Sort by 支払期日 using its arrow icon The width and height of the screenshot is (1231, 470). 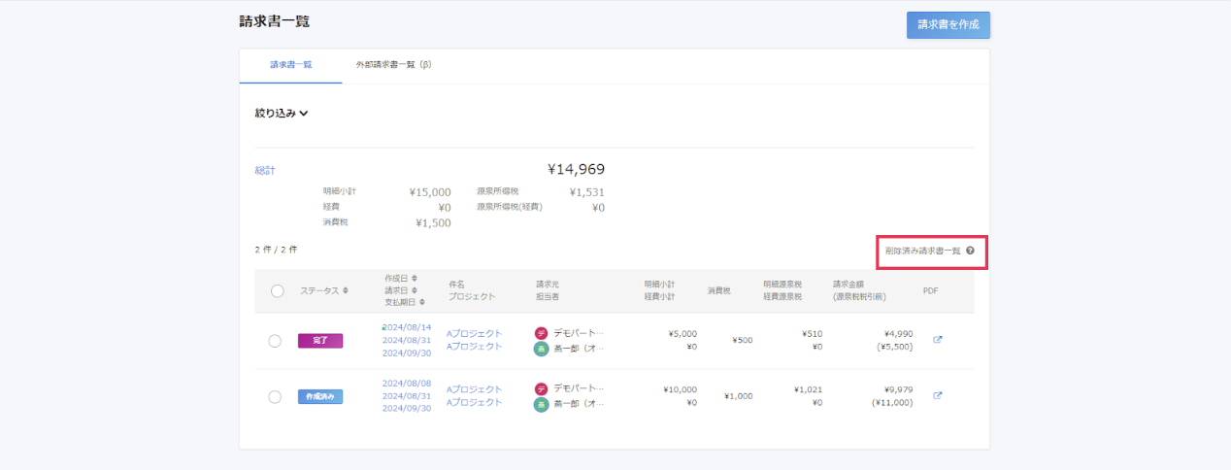pyautogui.click(x=421, y=303)
